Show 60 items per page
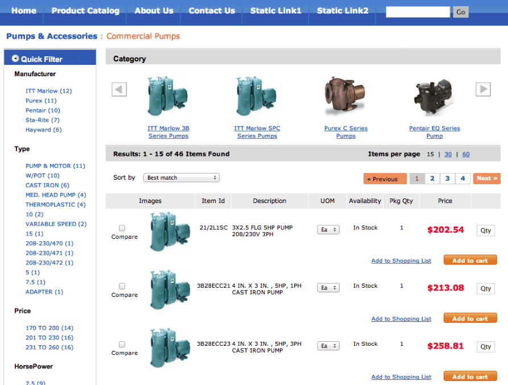 pos(466,155)
